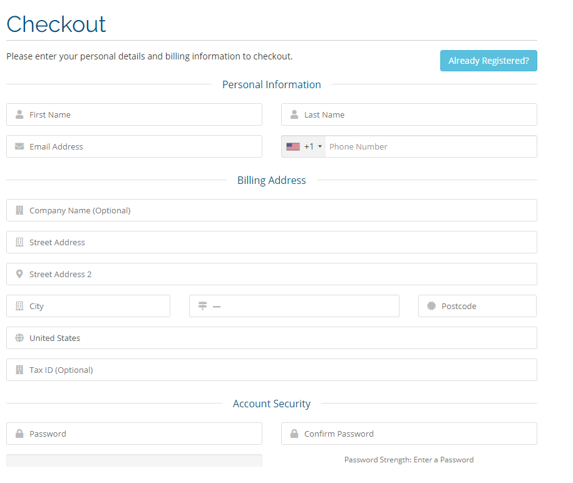Focus the Tax ID (Optional) field
The height and width of the screenshot is (483, 573).
[272, 370]
